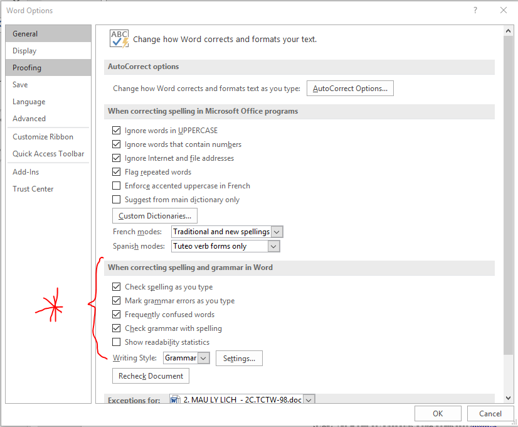Screen dimensions: 518x427
Task: Click the Recheck Document button
Action: coord(151,376)
